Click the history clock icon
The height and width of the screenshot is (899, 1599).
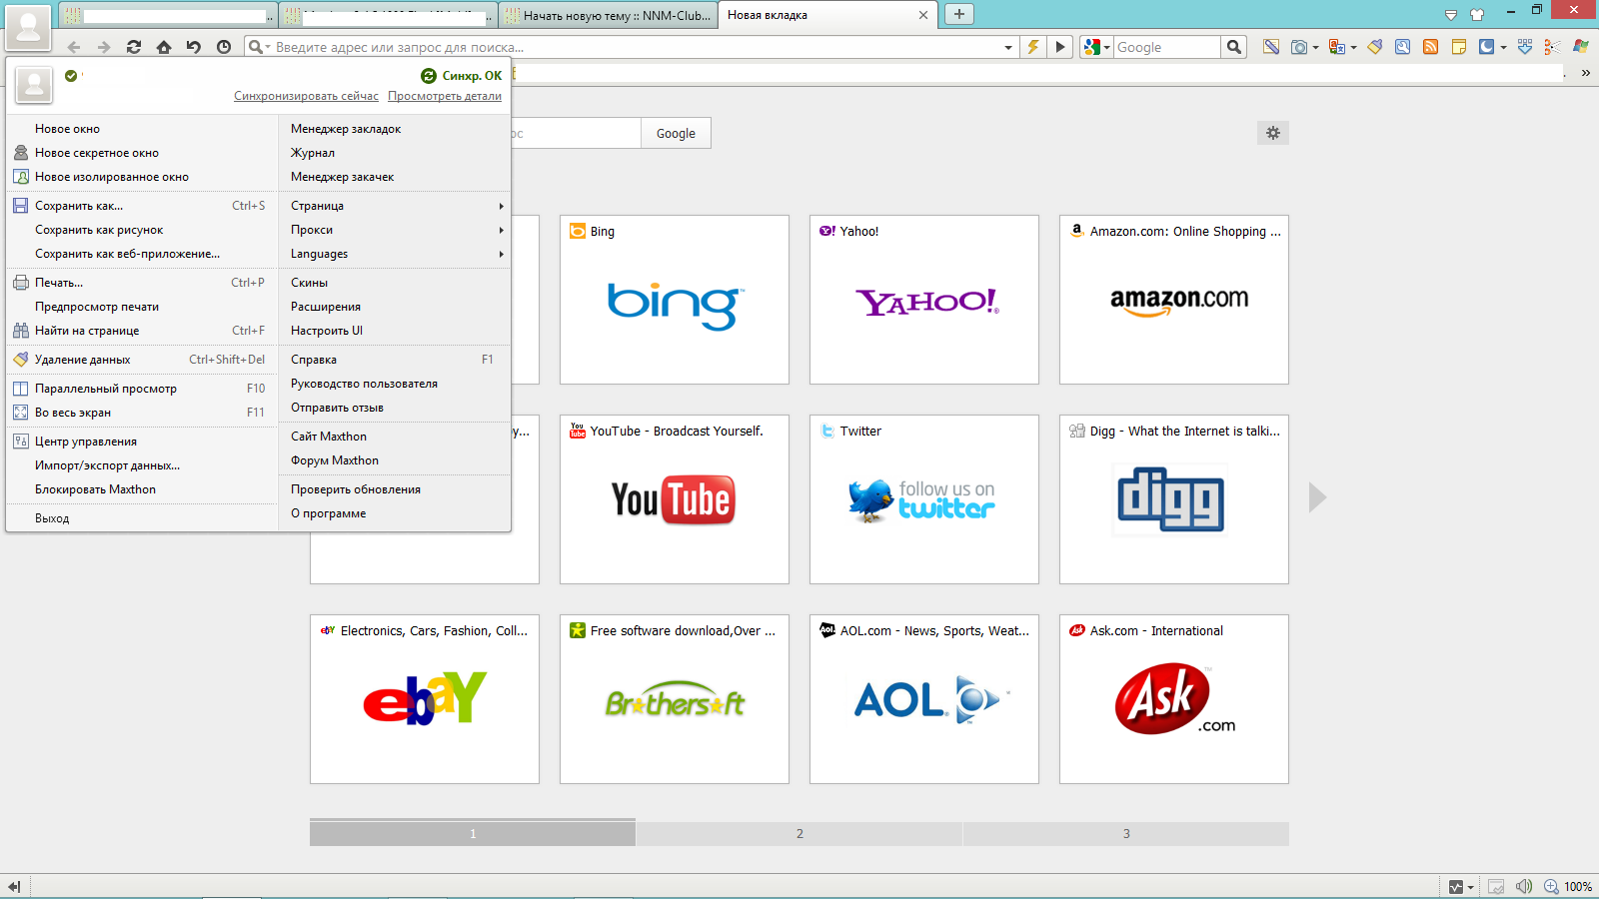[224, 47]
